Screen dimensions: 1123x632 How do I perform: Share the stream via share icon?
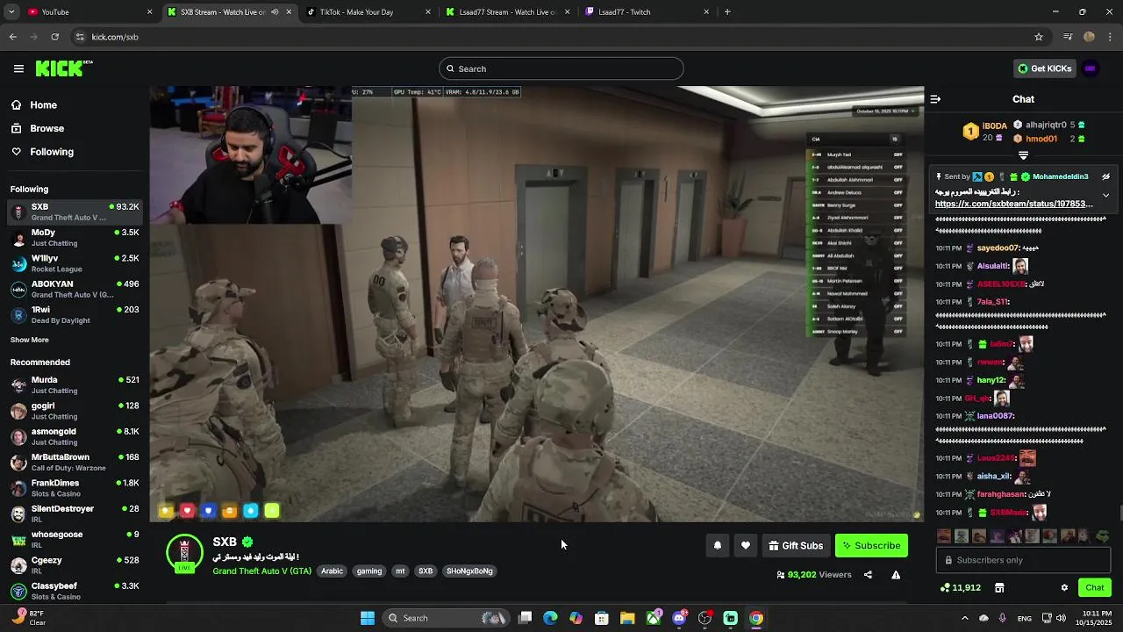pos(868,575)
